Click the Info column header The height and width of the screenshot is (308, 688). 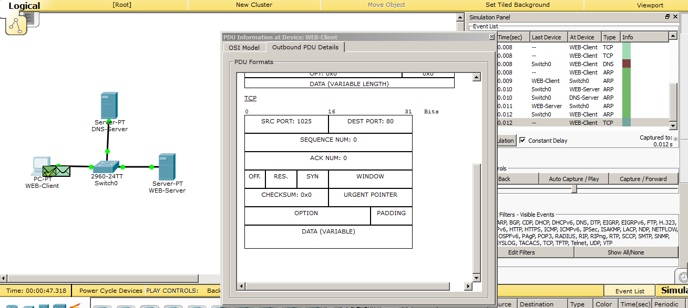pyautogui.click(x=645, y=37)
